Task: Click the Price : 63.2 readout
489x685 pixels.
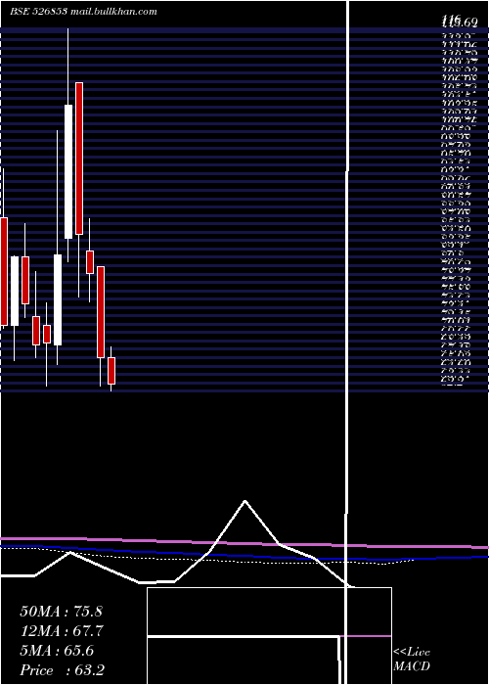Action: pyautogui.click(x=62, y=670)
